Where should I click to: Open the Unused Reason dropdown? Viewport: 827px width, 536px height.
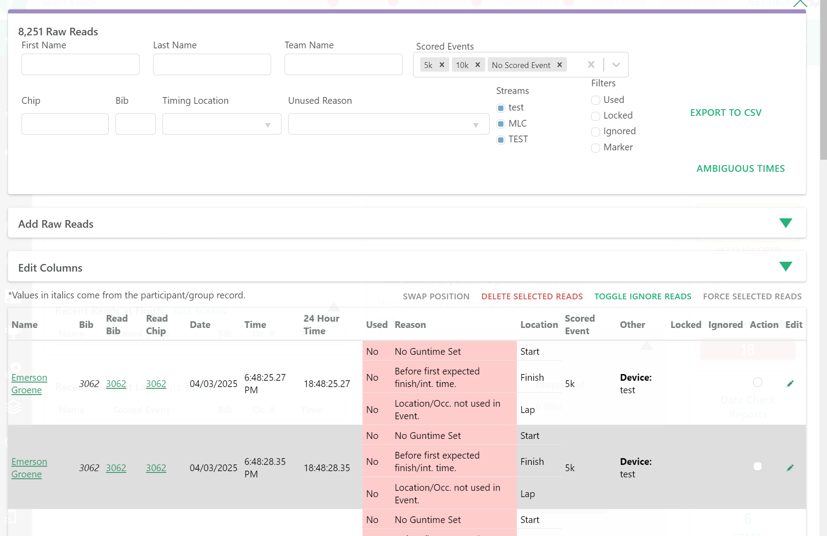click(388, 124)
